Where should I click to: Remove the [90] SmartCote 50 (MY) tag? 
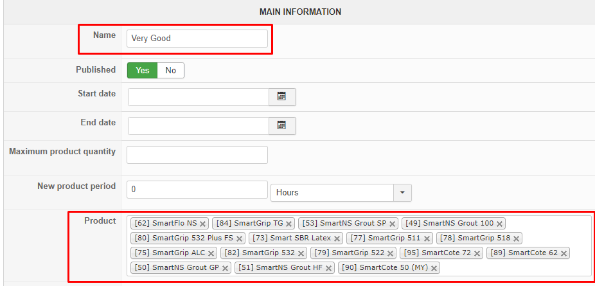point(434,268)
